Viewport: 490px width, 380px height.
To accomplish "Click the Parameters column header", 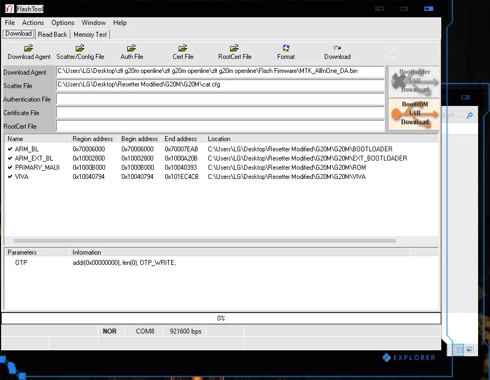I will pos(37,252).
